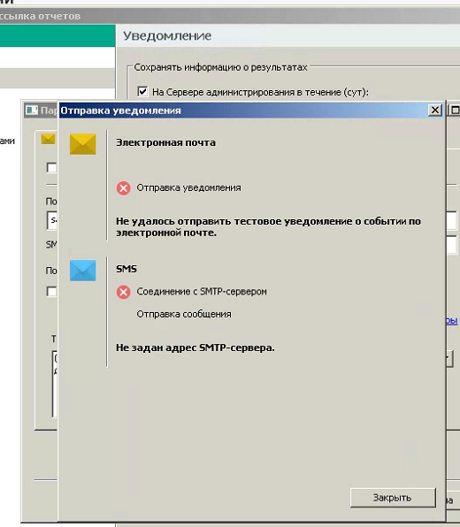
Task: Click the Закрыть button
Action: (x=393, y=498)
